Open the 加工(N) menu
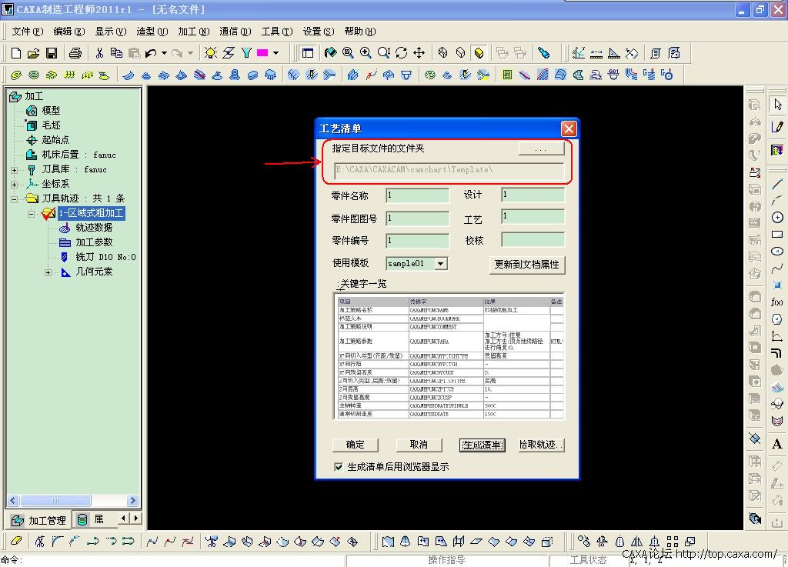 [x=193, y=32]
